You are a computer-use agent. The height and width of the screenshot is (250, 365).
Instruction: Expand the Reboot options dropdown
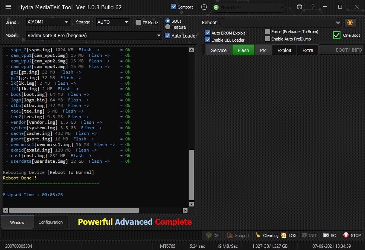point(281,23)
